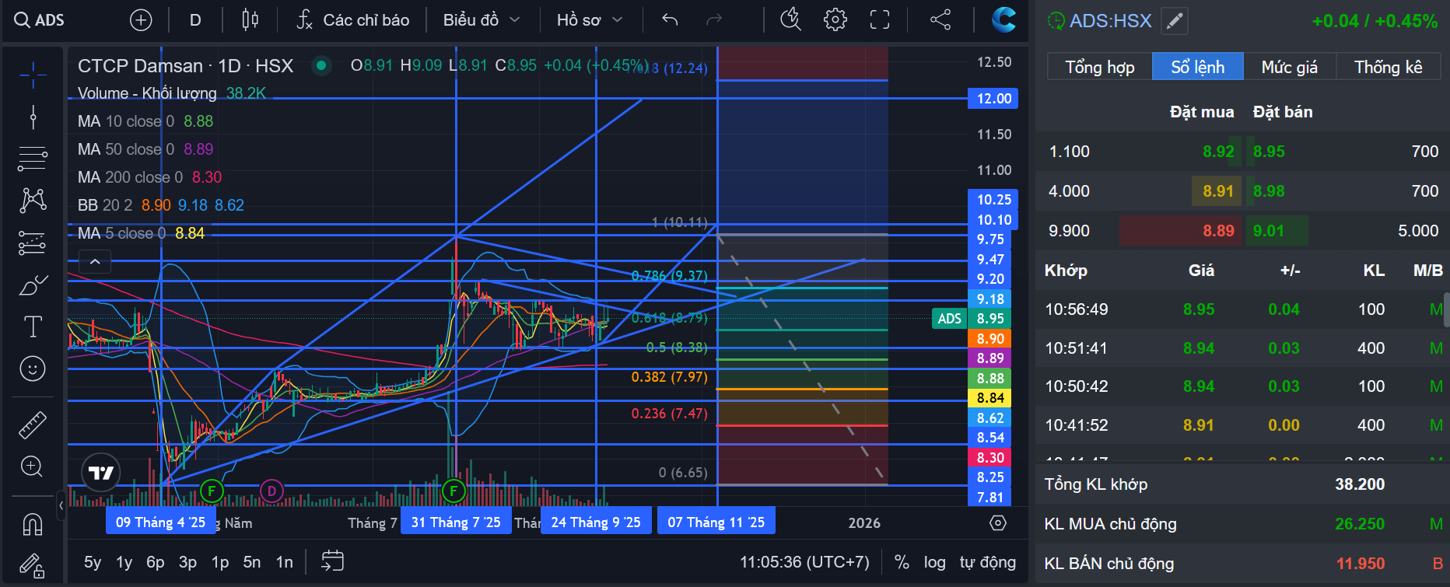This screenshot has height=587, width=1450.
Task: Open the quick search lightning icon
Action: tap(790, 19)
